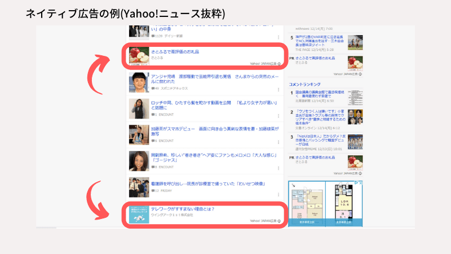Open three-dot menu on 加藤茶 article
The image size is (451, 254).
278,142
